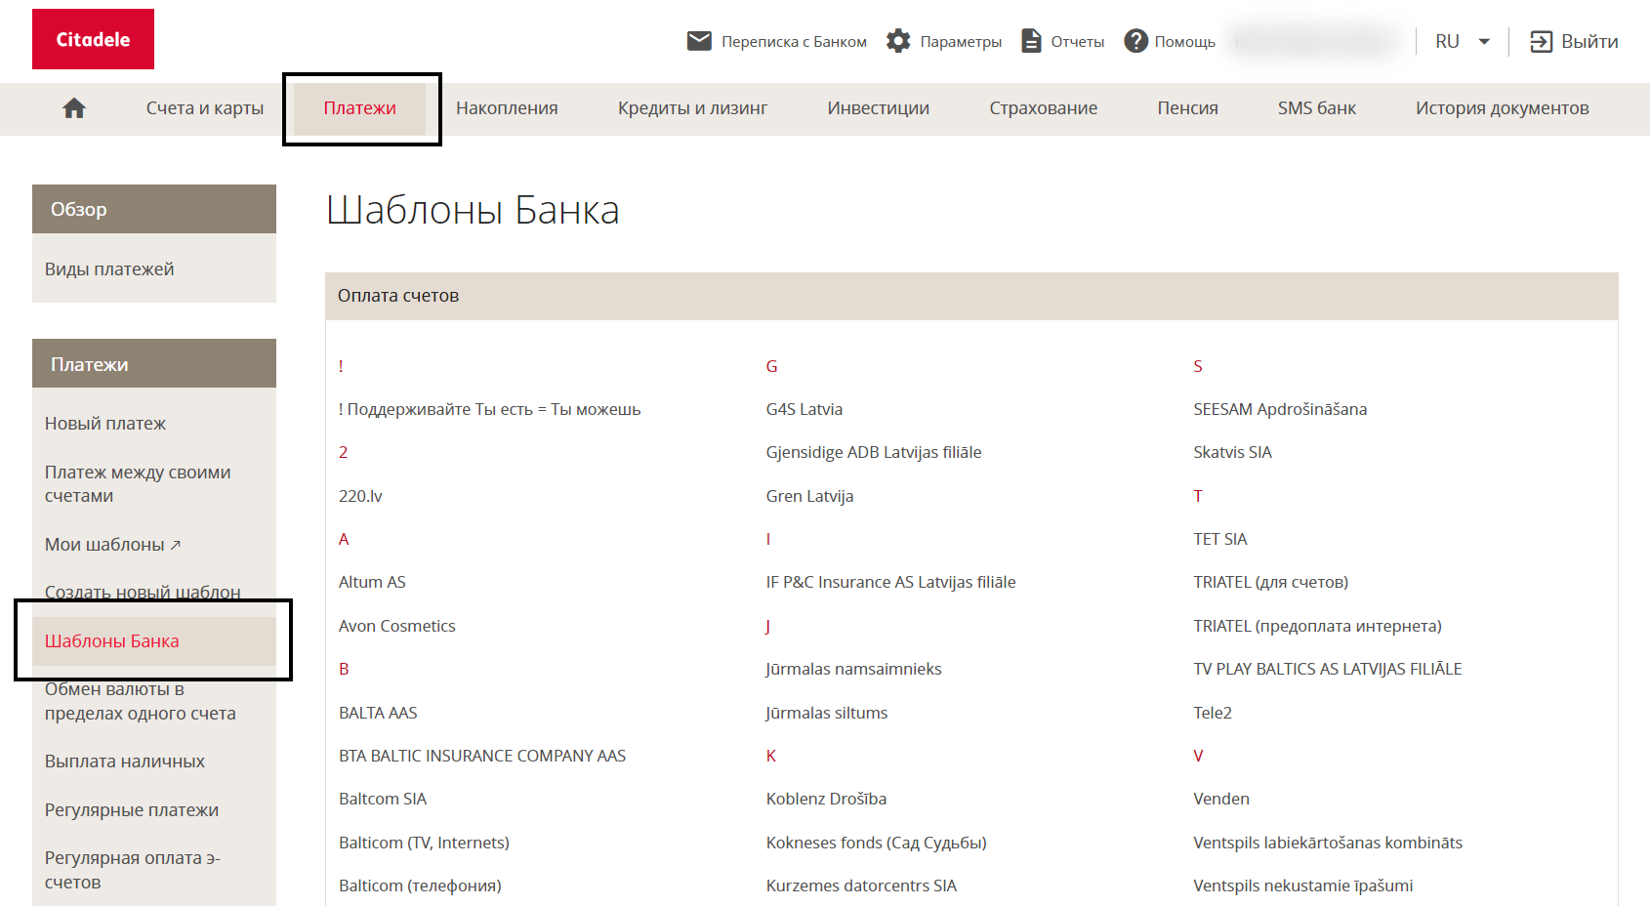
Task: Open the Tele2 template
Action: coord(1213,713)
